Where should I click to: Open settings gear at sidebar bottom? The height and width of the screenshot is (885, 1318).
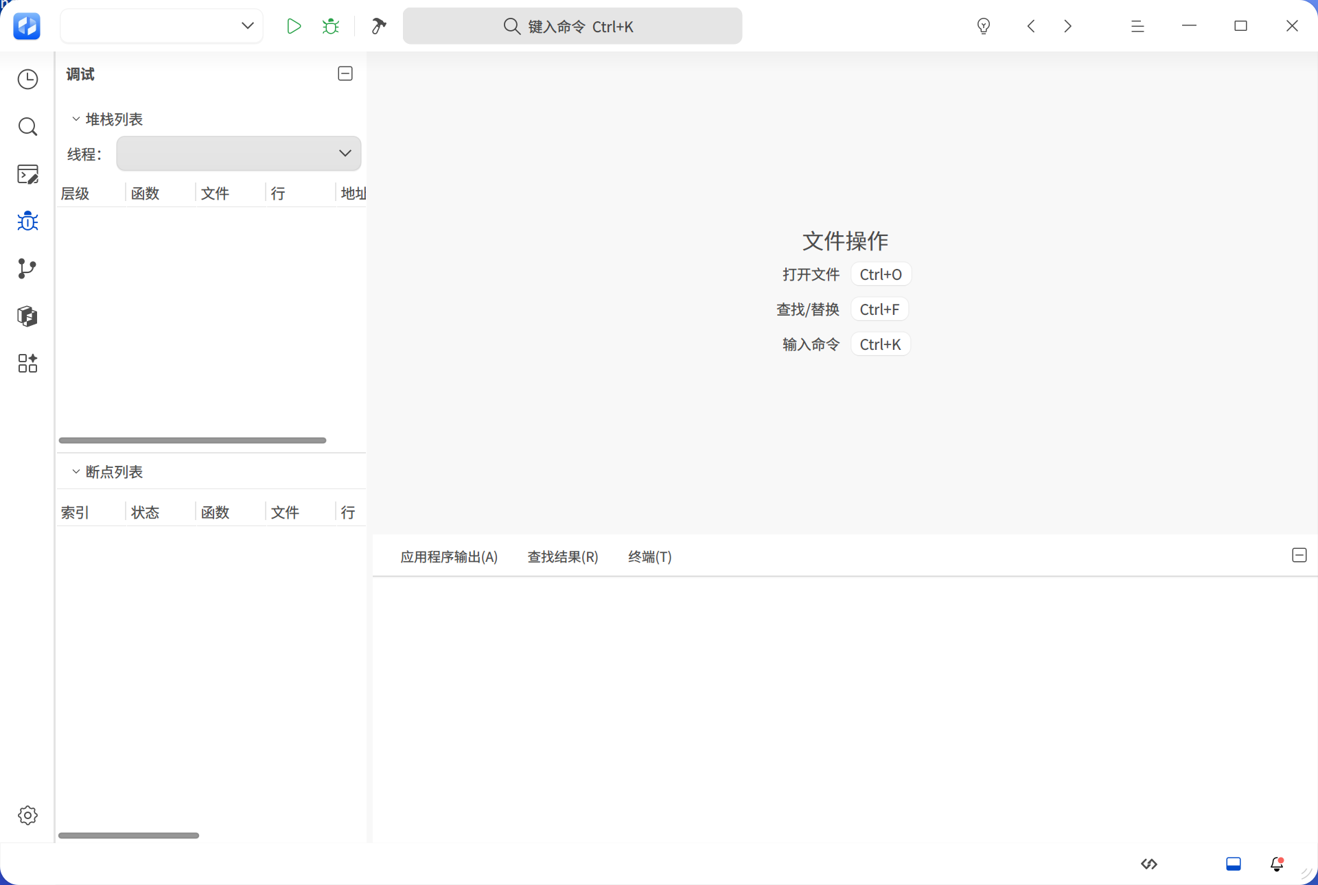click(x=27, y=815)
